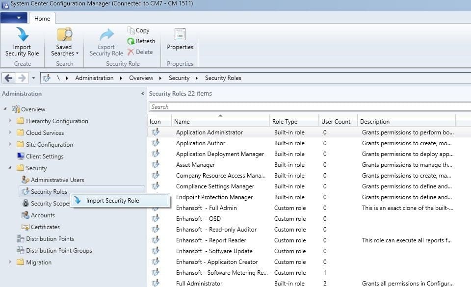This screenshot has width=471, height=287.
Task: Select the Overview node icon in tree
Action: point(16,109)
